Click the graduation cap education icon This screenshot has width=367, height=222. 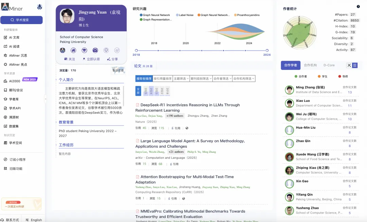(x=84, y=50)
